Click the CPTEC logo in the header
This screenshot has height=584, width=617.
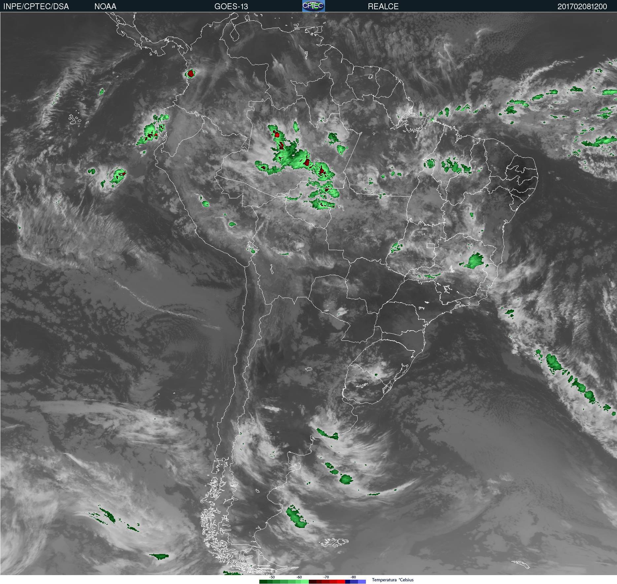tap(313, 6)
